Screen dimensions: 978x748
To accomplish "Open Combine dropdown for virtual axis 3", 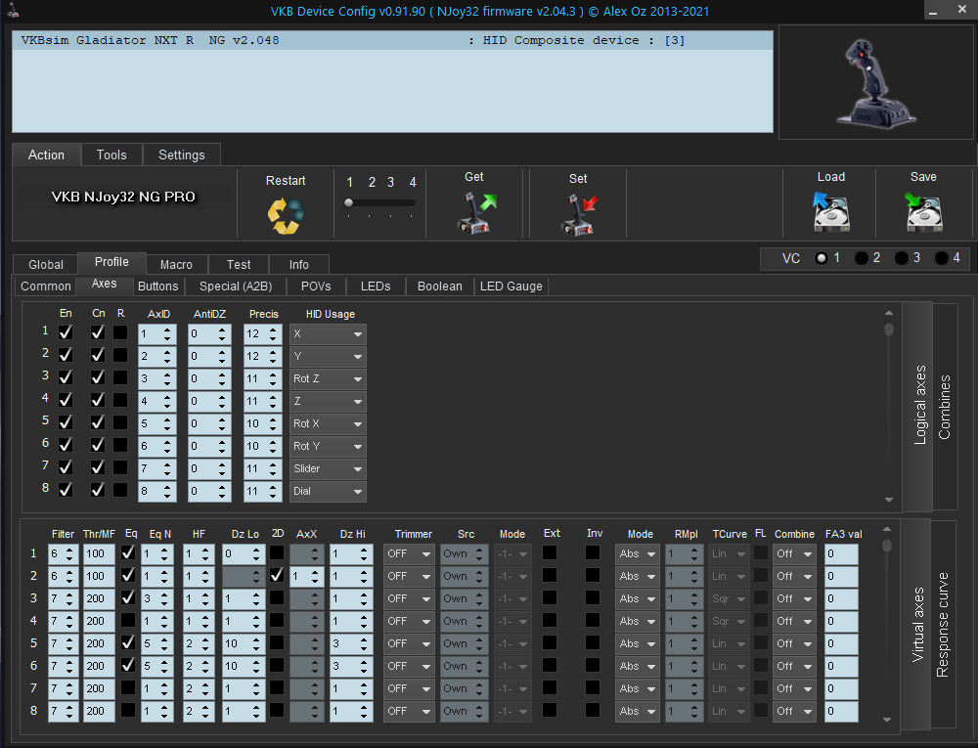I will 794,598.
